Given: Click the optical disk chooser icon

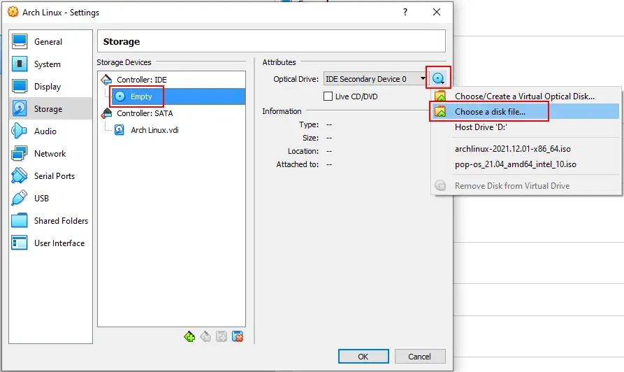Looking at the screenshot, I should click(439, 79).
